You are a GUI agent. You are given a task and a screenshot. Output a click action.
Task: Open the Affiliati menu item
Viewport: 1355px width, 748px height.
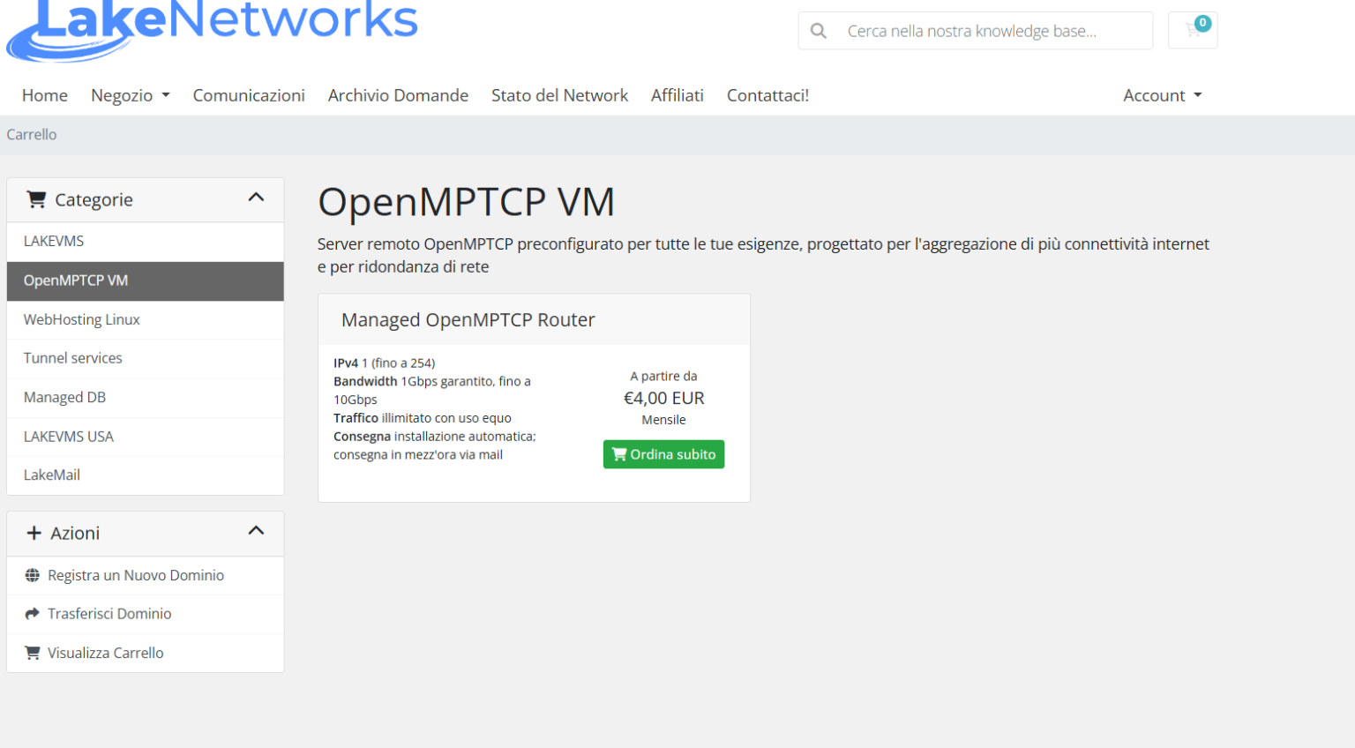pyautogui.click(x=677, y=95)
